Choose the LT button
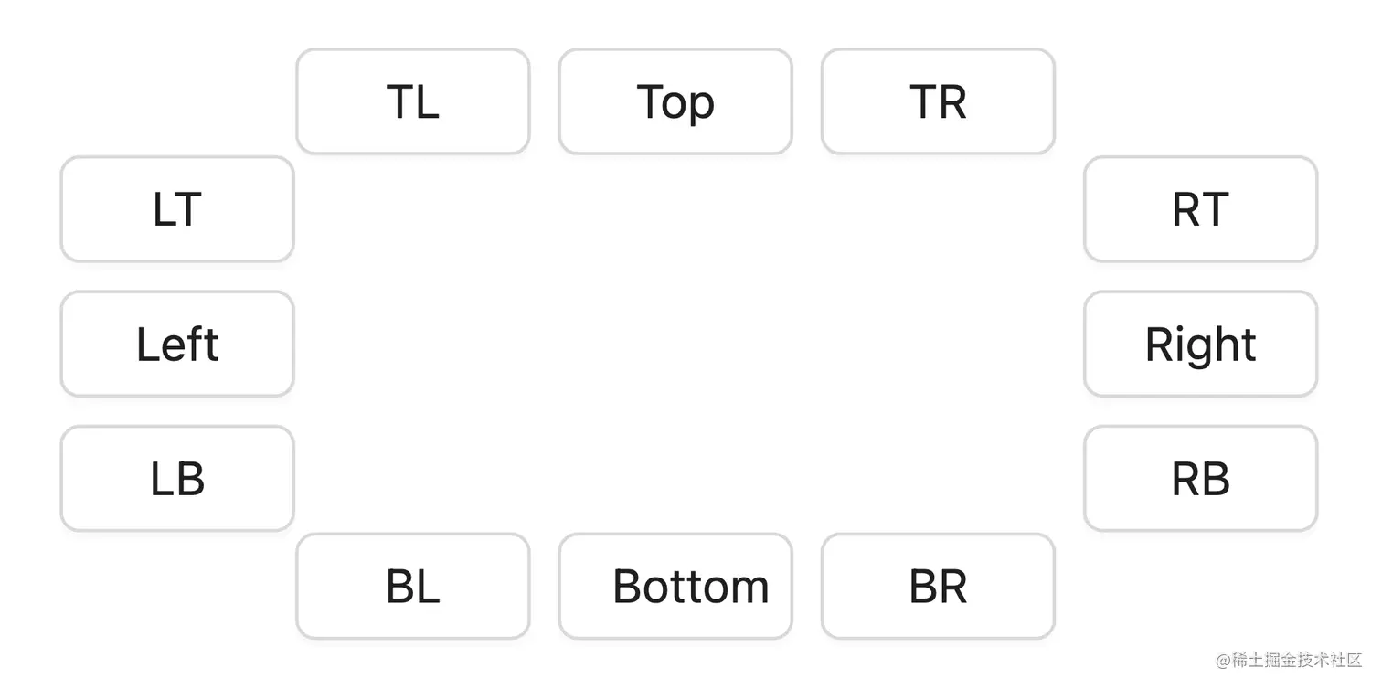 point(177,209)
